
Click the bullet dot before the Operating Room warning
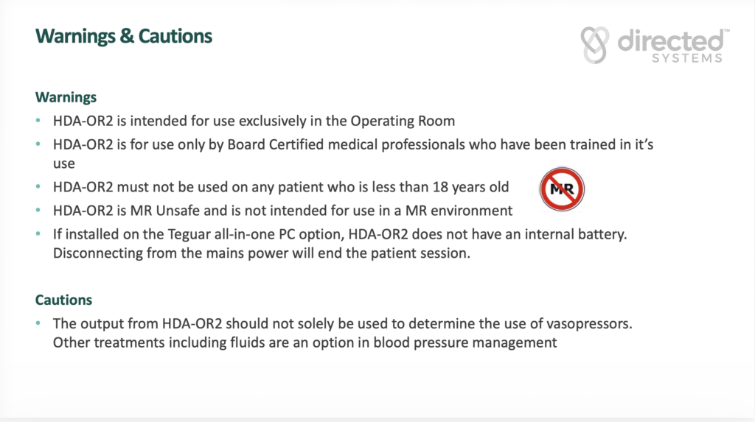coord(39,122)
